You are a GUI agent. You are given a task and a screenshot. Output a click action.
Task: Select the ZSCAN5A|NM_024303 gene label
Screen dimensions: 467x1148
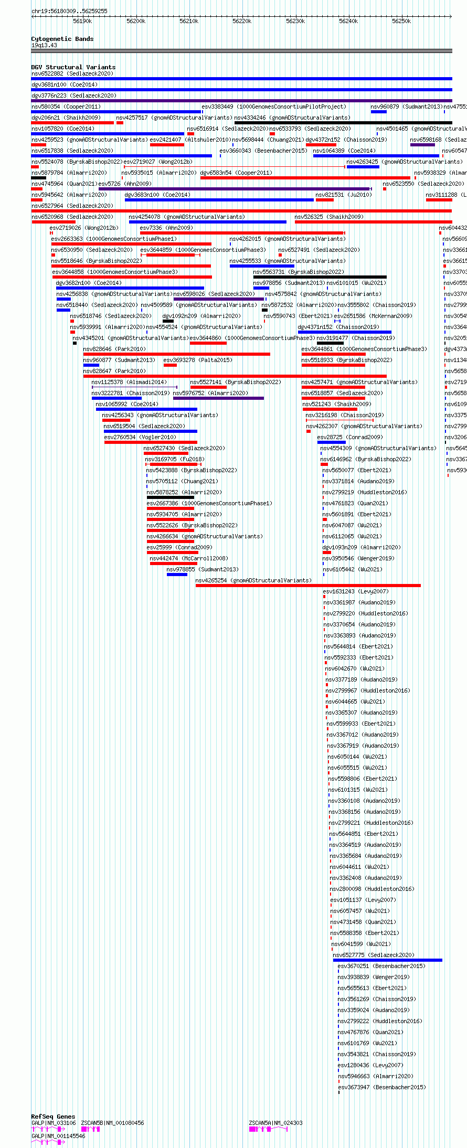click(x=275, y=1123)
